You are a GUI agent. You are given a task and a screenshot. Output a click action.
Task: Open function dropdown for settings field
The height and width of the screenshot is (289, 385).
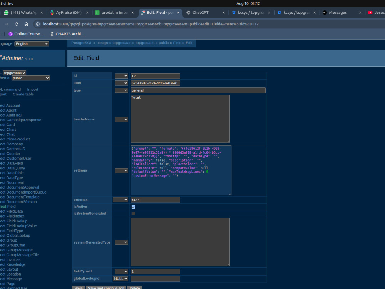(122, 170)
